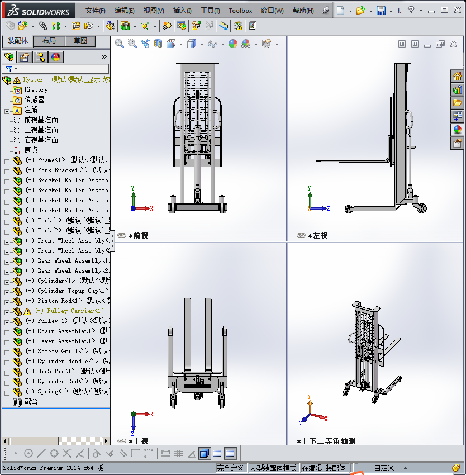Click the Previous View icon
The width and height of the screenshot is (466, 475).
pyautogui.click(x=145, y=44)
